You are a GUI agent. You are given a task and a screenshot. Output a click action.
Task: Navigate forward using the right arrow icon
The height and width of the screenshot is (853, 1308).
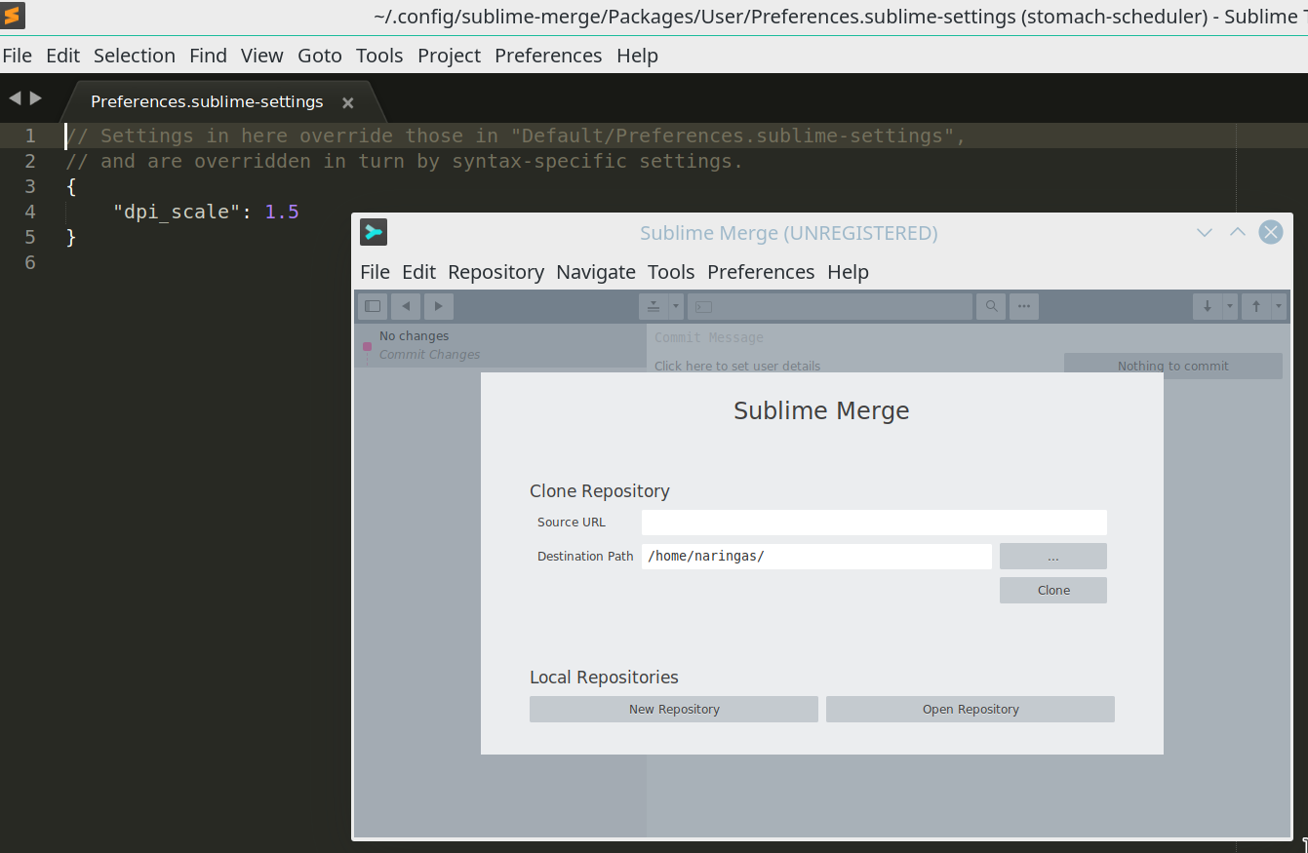coord(438,305)
